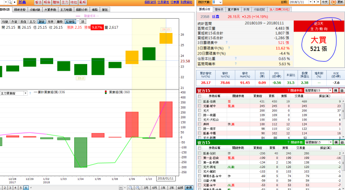Click help icon next to 3日籌碼集中(%)
The width and height of the screenshot is (345, 190).
[229, 48]
